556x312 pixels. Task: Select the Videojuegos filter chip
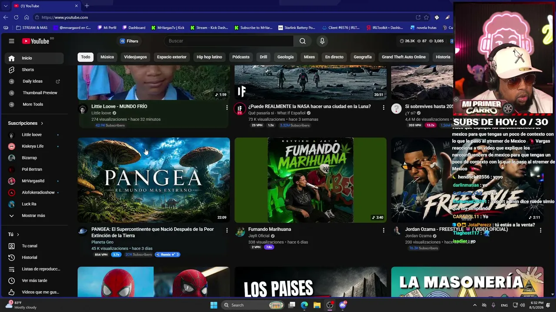(136, 57)
